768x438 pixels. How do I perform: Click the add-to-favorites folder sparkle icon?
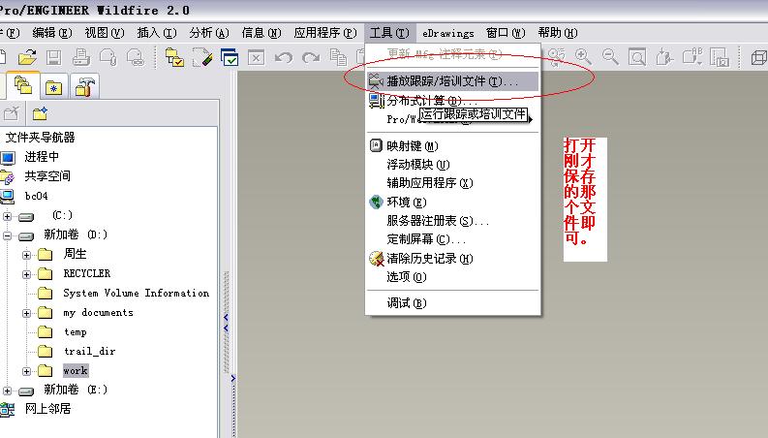point(40,113)
